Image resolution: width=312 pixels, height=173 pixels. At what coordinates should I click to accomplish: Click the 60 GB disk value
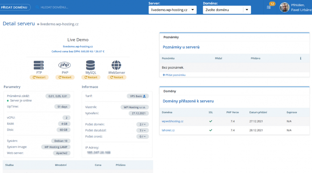tap(63, 130)
